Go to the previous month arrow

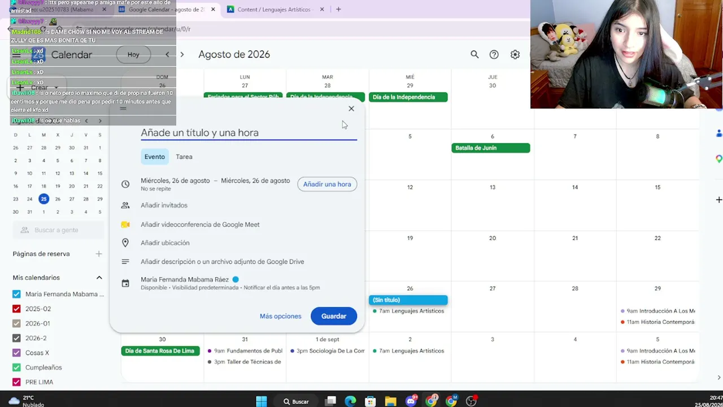coord(167,54)
